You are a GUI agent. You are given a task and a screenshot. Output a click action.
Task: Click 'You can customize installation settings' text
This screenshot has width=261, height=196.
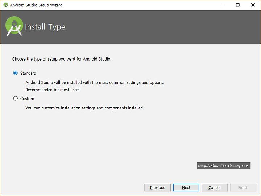point(84,108)
